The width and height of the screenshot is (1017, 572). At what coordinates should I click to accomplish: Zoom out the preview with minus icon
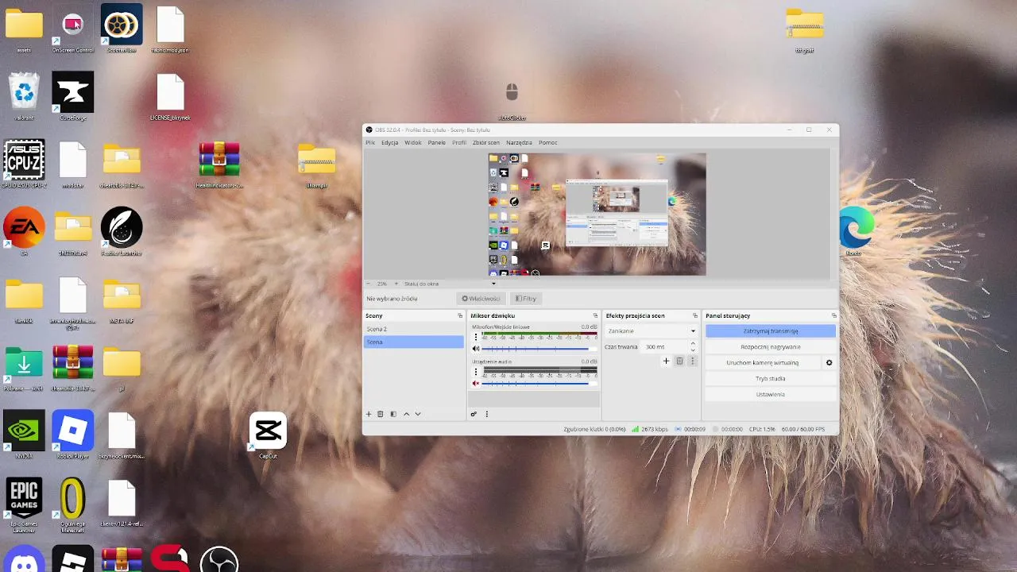(x=369, y=284)
